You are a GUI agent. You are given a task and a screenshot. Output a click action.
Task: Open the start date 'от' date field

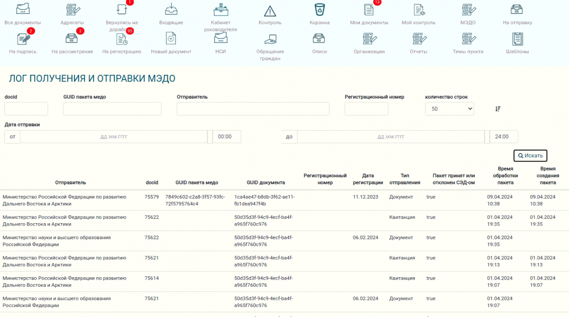(x=114, y=137)
